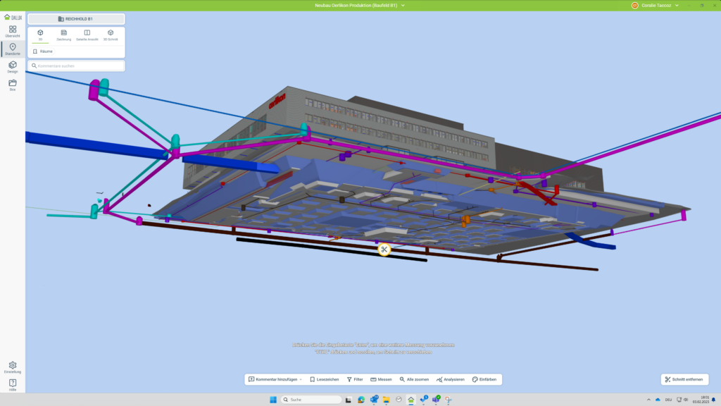
Task: Open the Coralie Tancour user menu
Action: [x=656, y=5]
